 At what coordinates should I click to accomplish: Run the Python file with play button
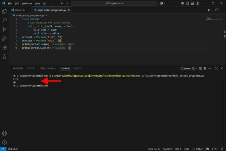[x=209, y=10]
